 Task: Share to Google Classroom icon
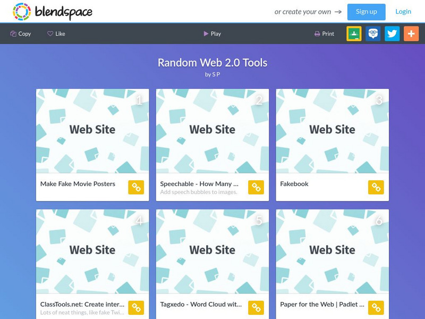tap(354, 33)
